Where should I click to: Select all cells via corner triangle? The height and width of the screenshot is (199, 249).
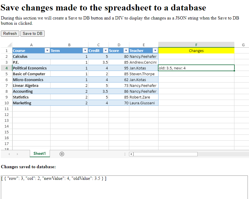click(10, 45)
